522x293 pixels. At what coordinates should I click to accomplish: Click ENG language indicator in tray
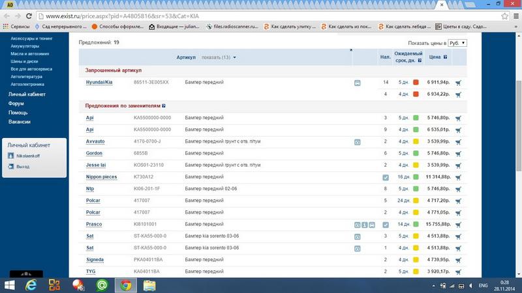[483, 285]
